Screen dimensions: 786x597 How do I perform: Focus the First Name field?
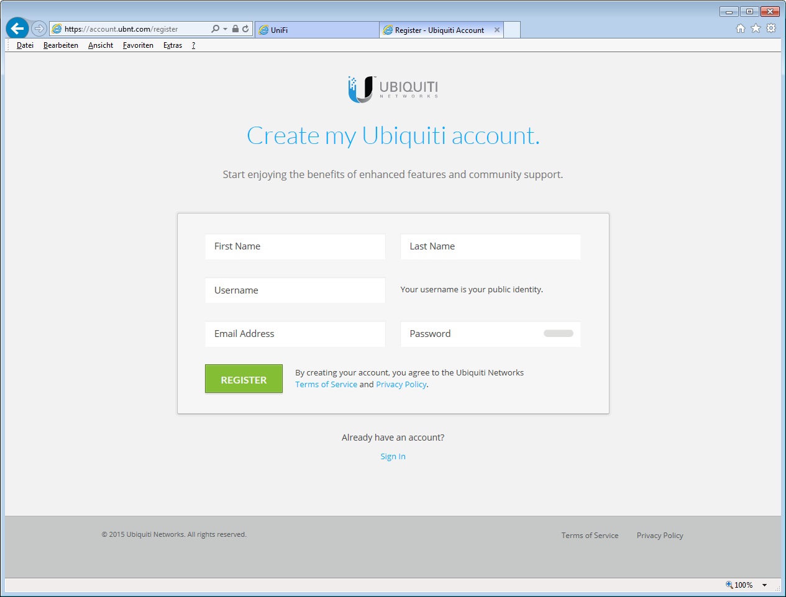pyautogui.click(x=295, y=246)
